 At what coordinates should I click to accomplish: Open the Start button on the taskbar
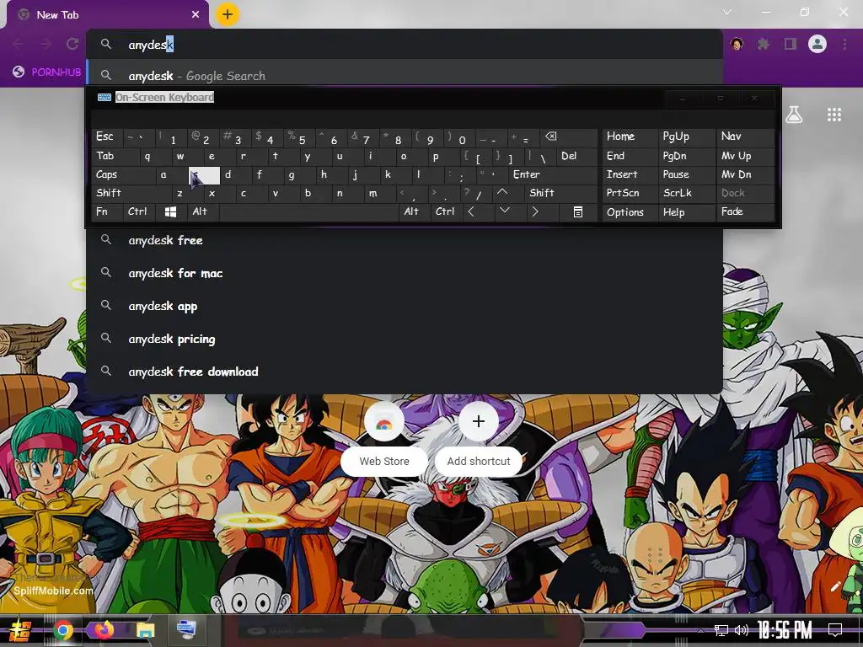20,630
